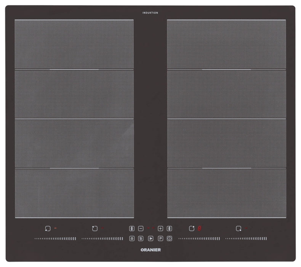Decrease timer with the minus button
Viewport: 301px width, 267px height.
(141, 228)
